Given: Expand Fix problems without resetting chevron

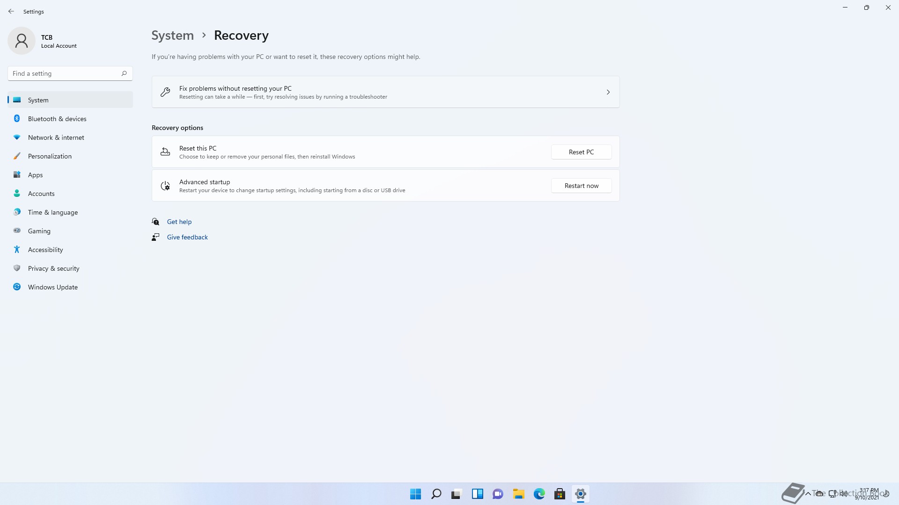Looking at the screenshot, I should click(x=608, y=92).
